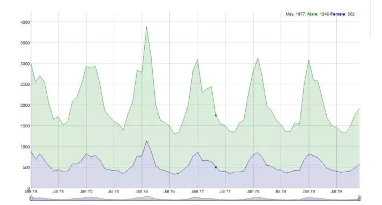Click the green Male data point on the chart
Image resolution: width=382 pixels, height=205 pixels.
click(x=216, y=115)
